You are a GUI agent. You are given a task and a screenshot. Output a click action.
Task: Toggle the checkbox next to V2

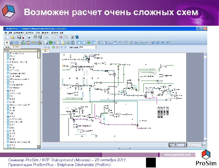tap(8, 65)
